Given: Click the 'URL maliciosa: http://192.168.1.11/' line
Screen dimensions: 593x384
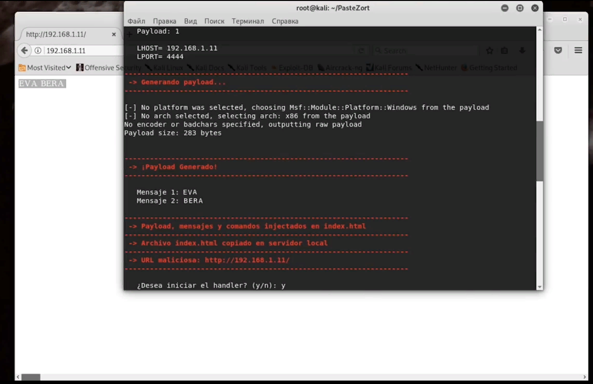Looking at the screenshot, I should 209,260.
